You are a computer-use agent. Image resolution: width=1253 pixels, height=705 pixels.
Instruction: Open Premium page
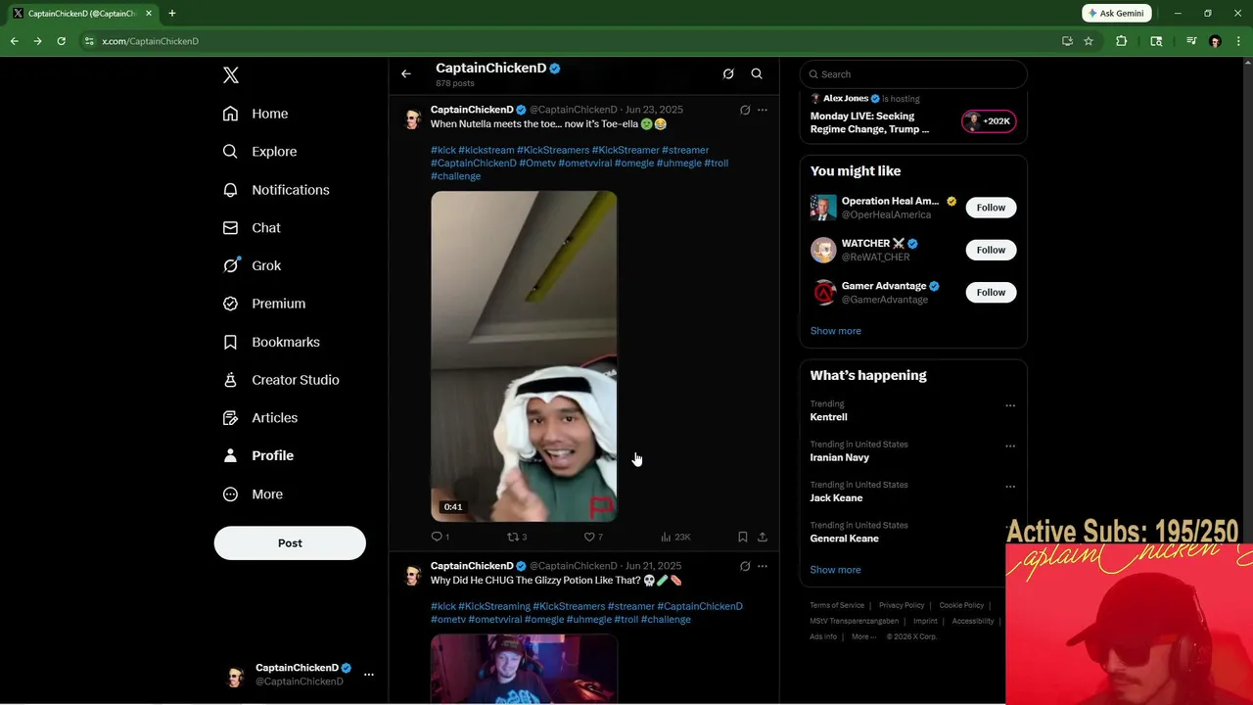[x=263, y=304]
